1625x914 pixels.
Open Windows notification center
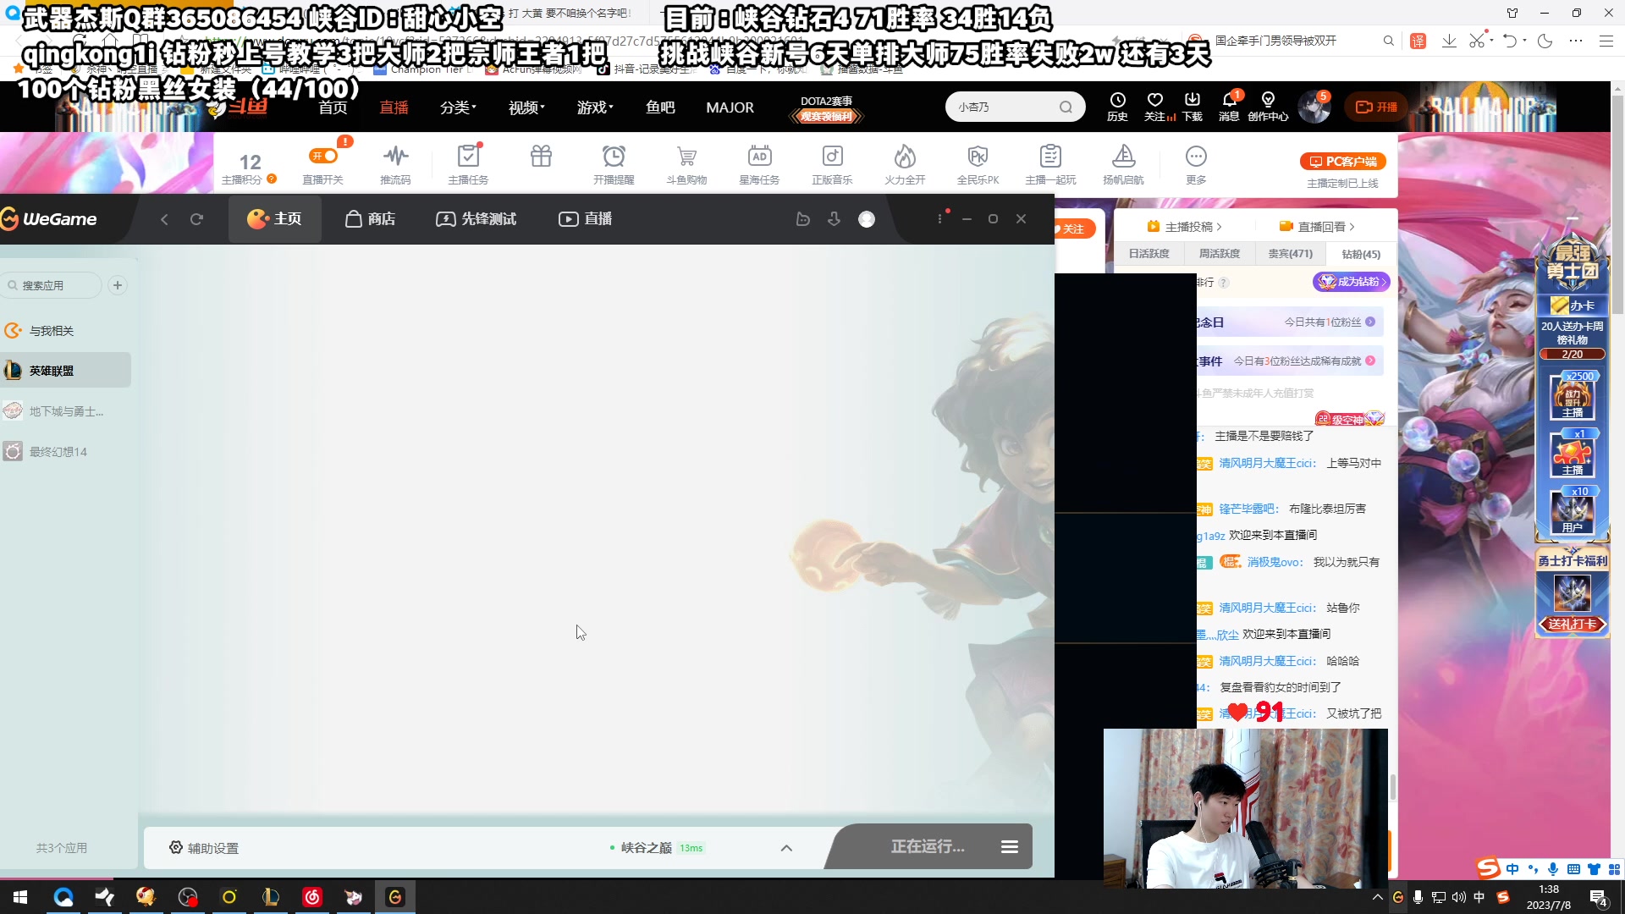coord(1599,898)
